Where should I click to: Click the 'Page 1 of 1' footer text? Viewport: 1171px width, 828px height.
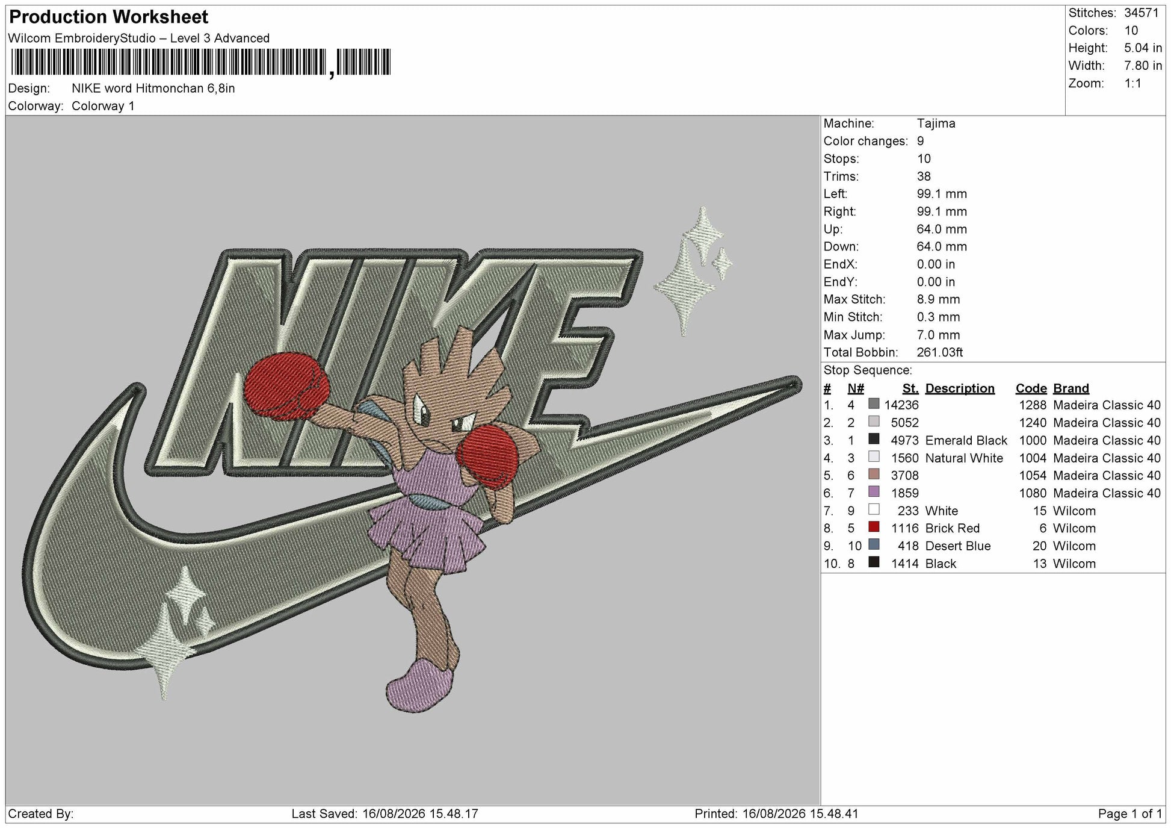click(1130, 814)
